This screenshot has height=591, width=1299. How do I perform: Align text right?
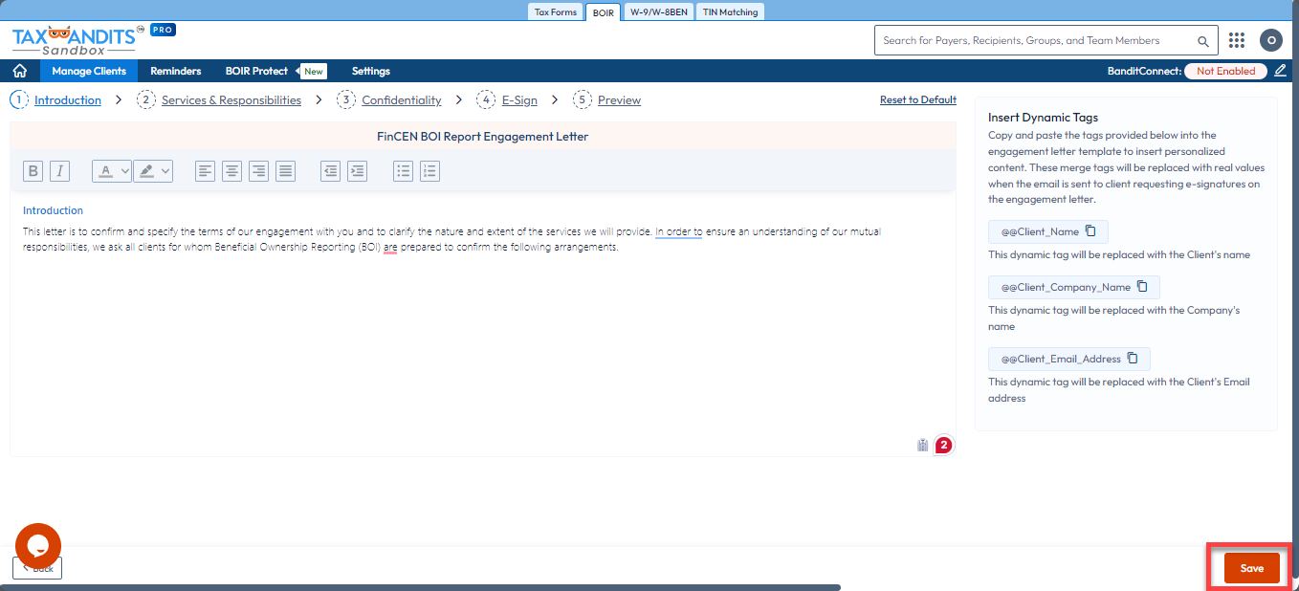coord(258,171)
